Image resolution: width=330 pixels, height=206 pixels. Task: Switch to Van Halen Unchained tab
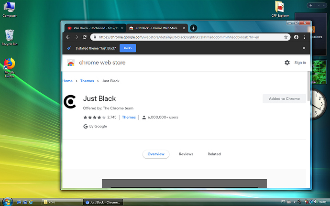[94, 28]
